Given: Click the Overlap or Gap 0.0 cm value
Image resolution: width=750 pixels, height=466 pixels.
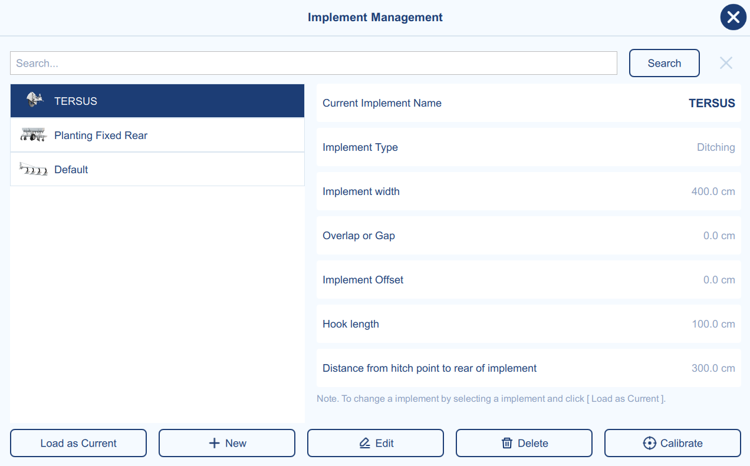Looking at the screenshot, I should coord(719,236).
